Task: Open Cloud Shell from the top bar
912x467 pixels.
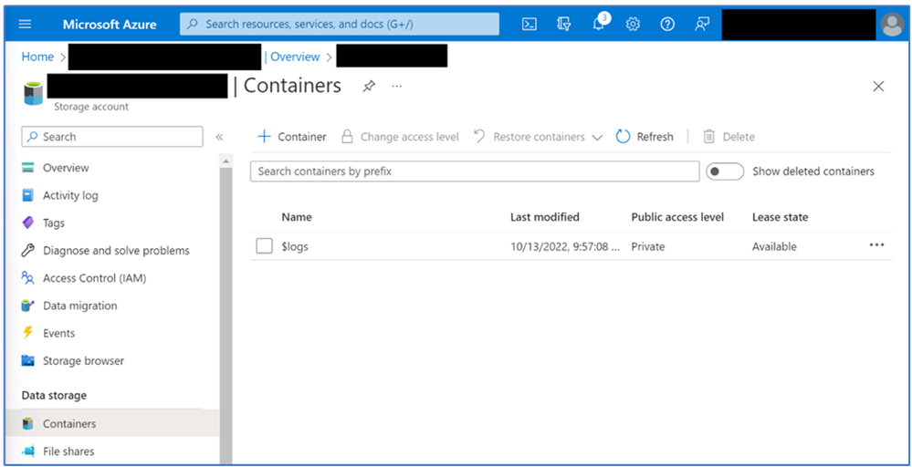Action: pyautogui.click(x=529, y=25)
